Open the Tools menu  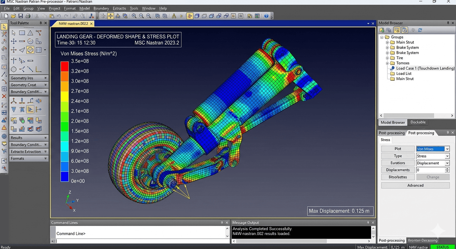tap(134, 8)
